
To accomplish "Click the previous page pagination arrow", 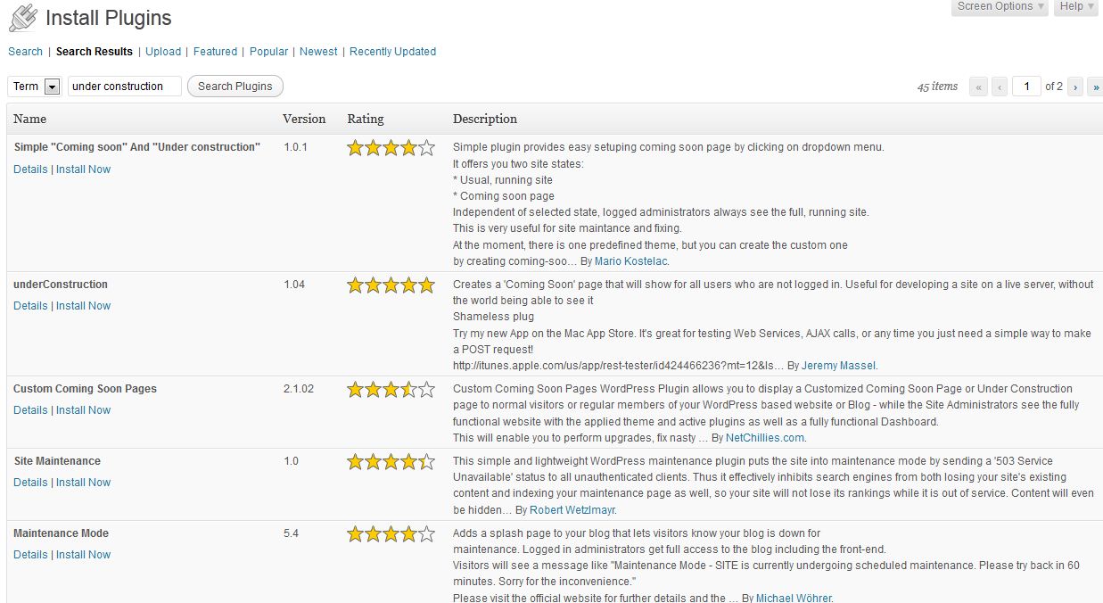I will [x=1000, y=87].
